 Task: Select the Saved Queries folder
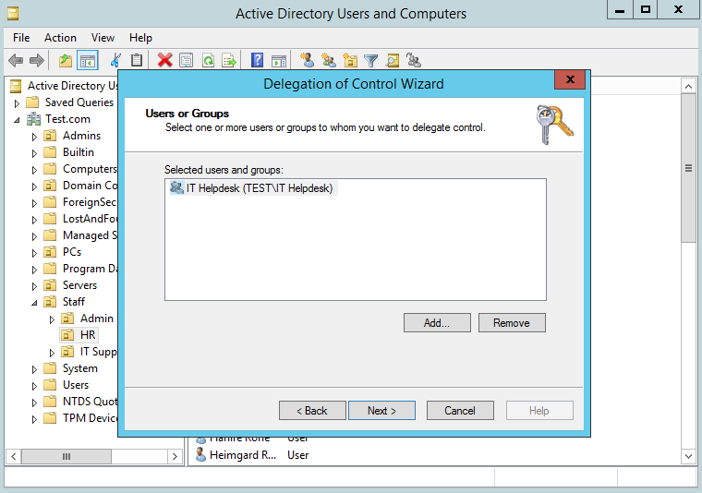pos(70,102)
